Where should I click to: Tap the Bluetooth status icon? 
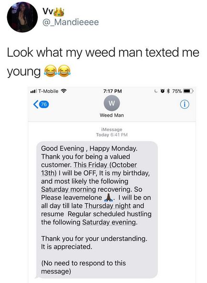(x=168, y=91)
